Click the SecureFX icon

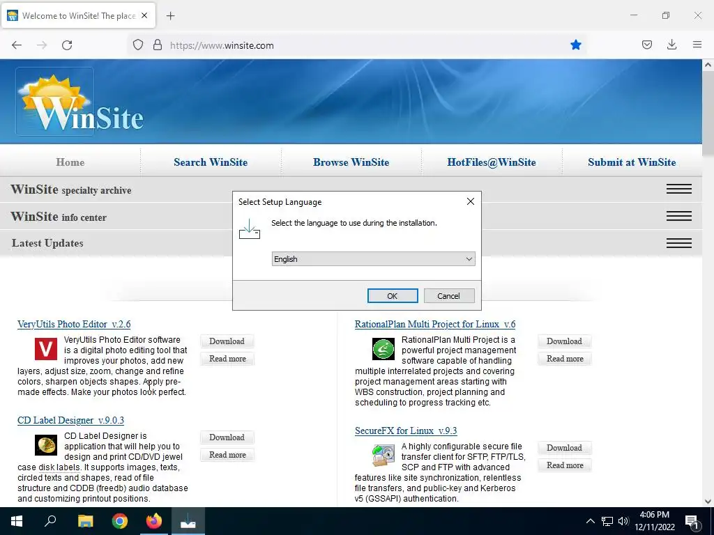tap(383, 456)
